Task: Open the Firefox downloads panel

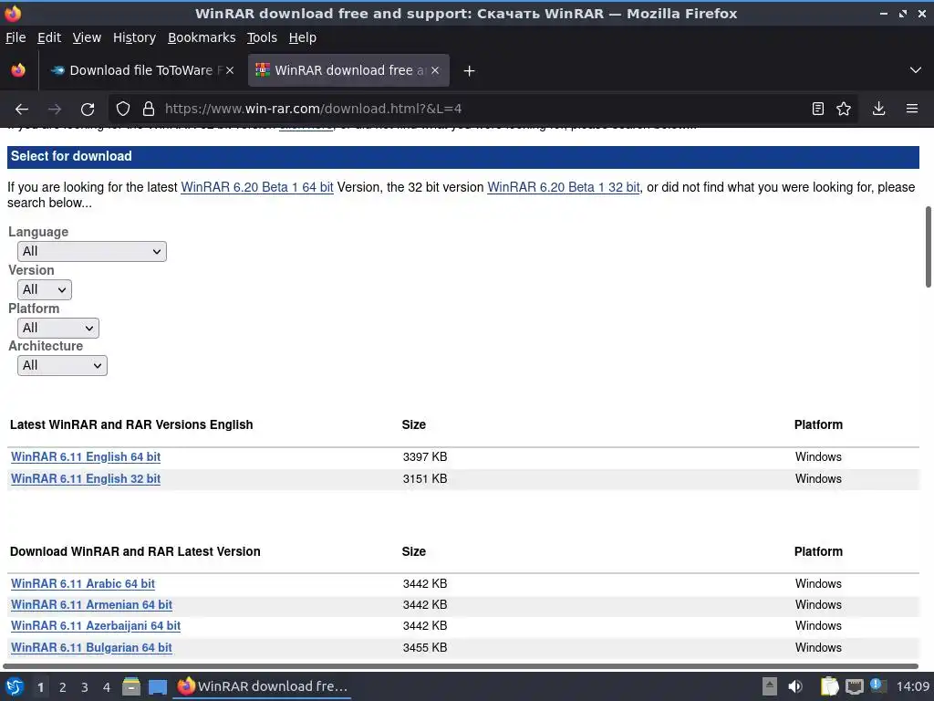Action: [x=878, y=109]
